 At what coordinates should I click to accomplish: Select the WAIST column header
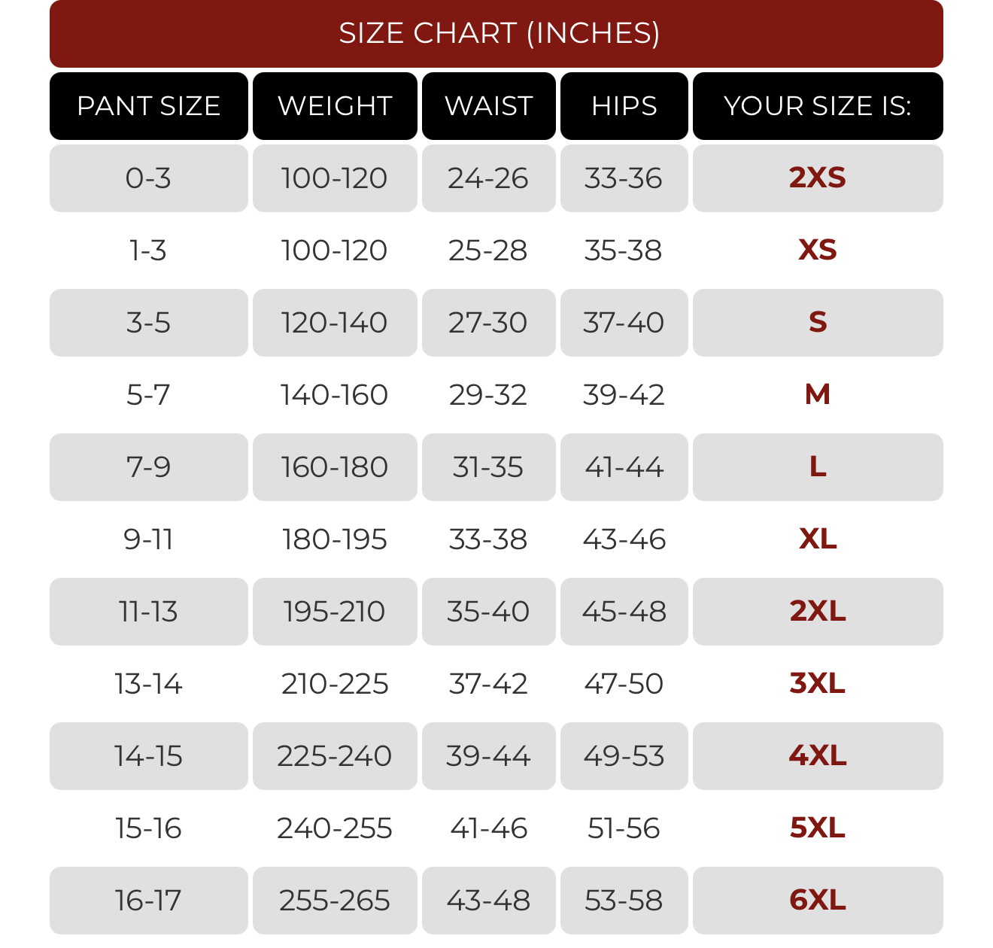pos(489,106)
